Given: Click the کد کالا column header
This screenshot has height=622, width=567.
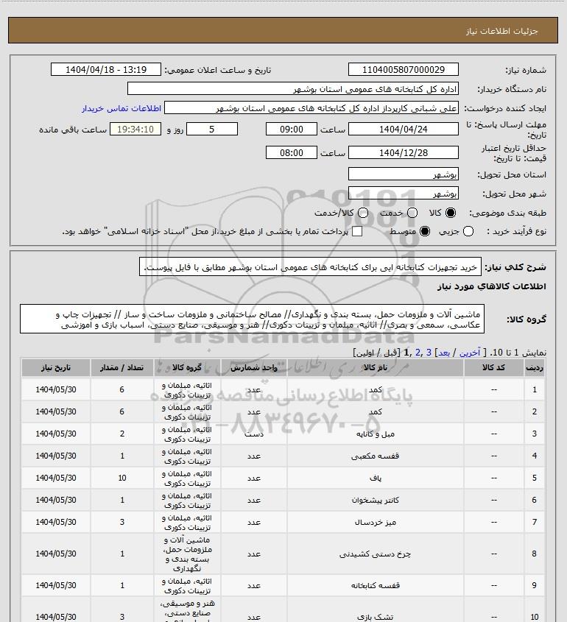Looking at the screenshot, I should [x=493, y=368].
